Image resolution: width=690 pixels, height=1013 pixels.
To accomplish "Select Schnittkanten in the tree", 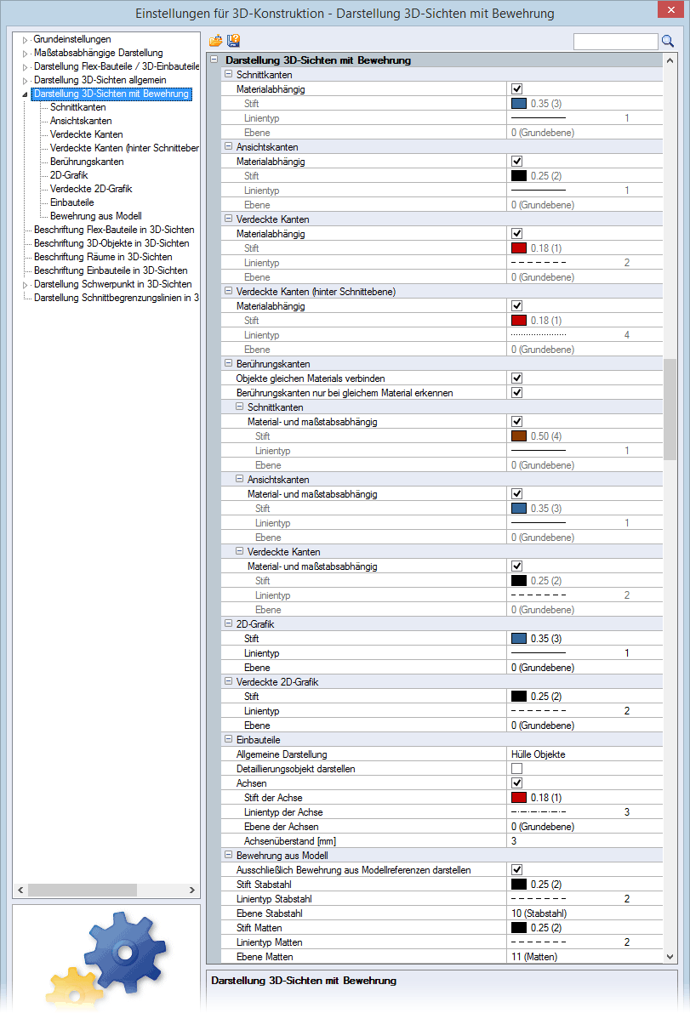I will (x=78, y=107).
